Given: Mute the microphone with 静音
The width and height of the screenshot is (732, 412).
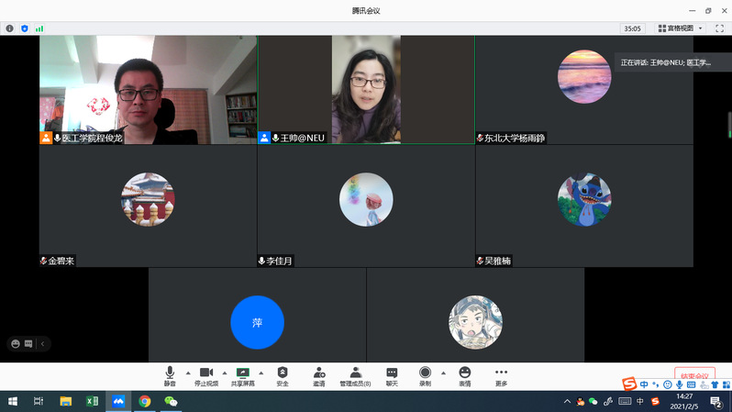Looking at the screenshot, I should pyautogui.click(x=170, y=376).
